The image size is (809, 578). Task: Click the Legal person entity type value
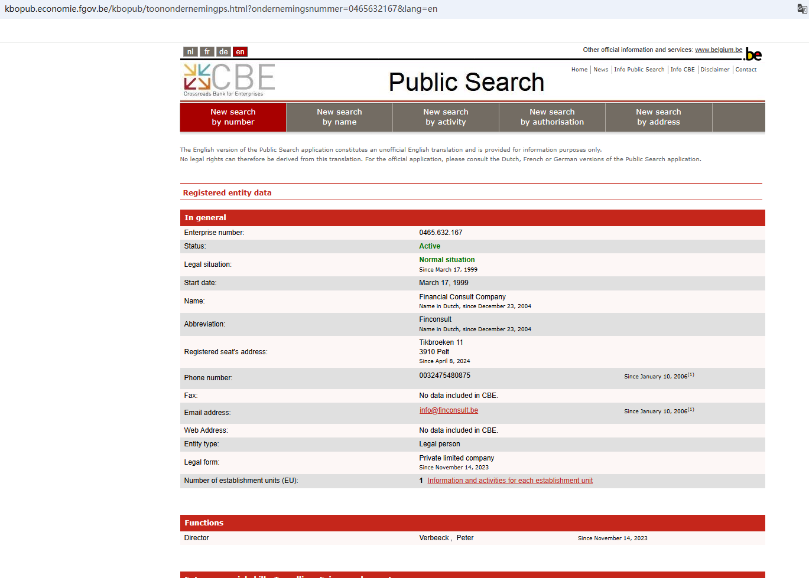[440, 444]
